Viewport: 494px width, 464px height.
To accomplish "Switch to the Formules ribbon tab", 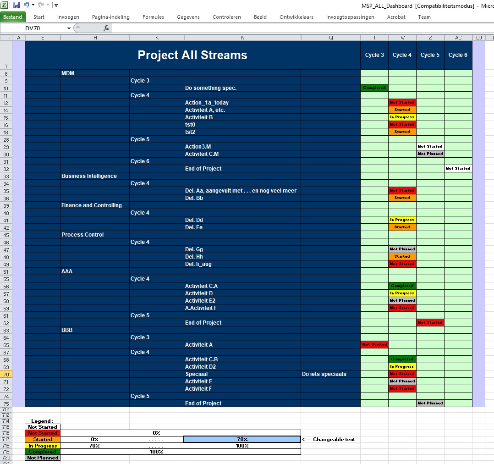I will click(x=153, y=17).
